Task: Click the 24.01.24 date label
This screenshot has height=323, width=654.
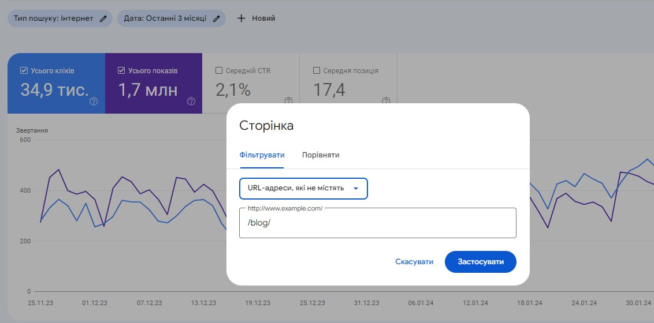Action: point(584,303)
